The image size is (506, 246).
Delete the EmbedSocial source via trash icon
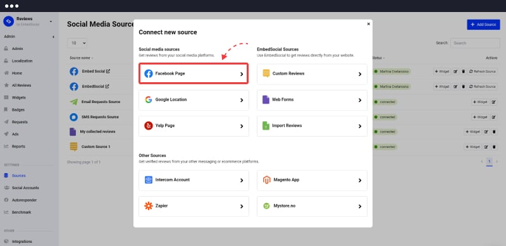tap(464, 87)
